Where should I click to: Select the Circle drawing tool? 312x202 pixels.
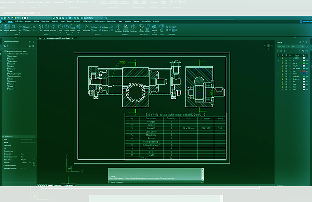tap(19, 28)
